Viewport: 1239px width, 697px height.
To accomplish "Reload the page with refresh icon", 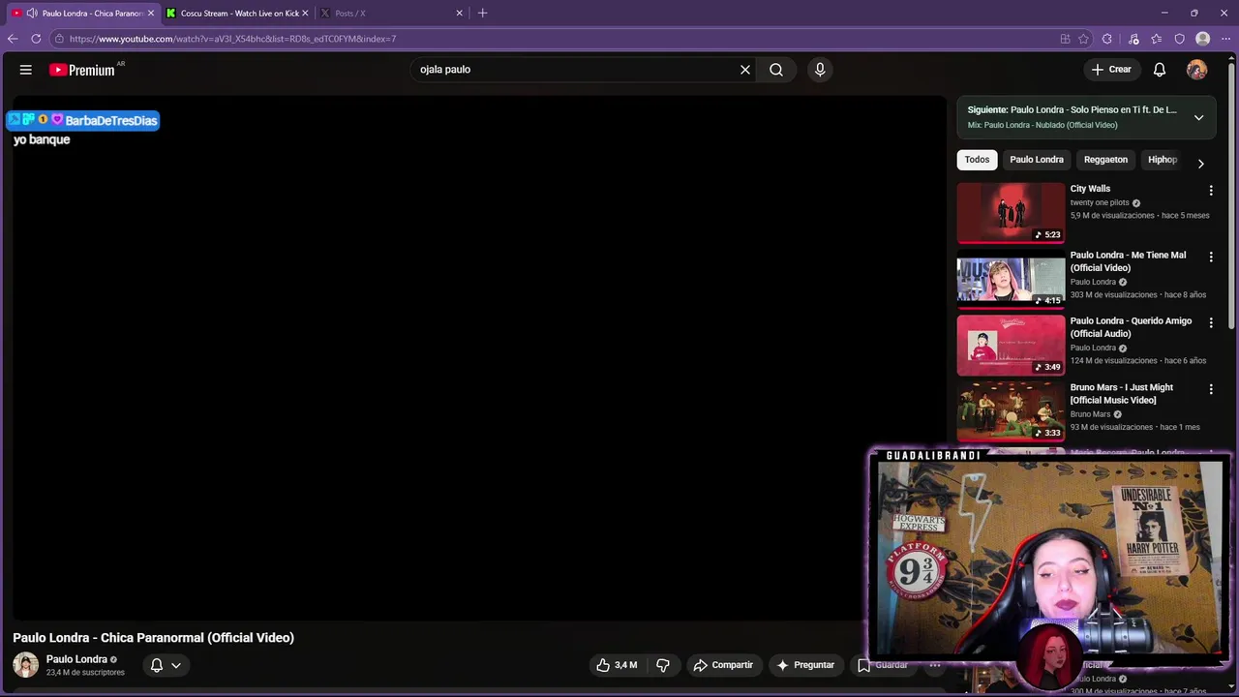I will point(36,39).
